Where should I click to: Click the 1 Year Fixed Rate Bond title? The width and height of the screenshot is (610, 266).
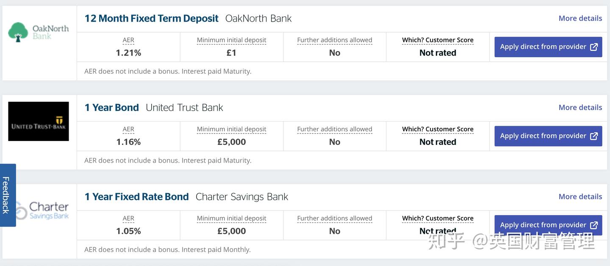pos(136,197)
